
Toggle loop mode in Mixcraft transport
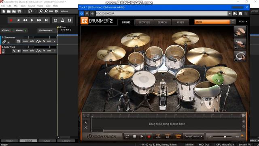point(55,20)
